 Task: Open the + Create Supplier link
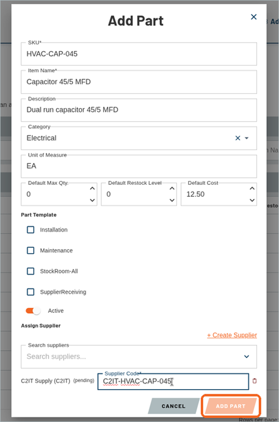232,335
